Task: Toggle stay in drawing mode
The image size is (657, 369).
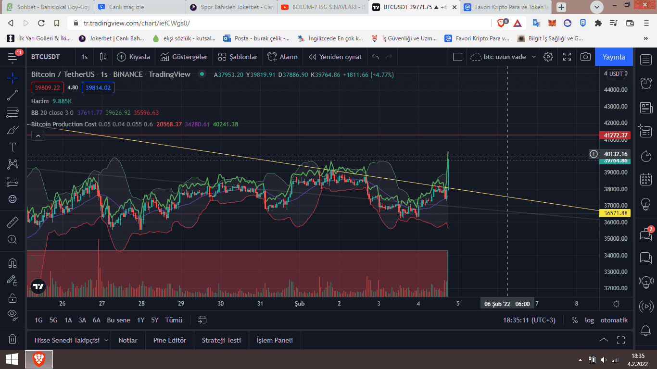Action: 13,280
